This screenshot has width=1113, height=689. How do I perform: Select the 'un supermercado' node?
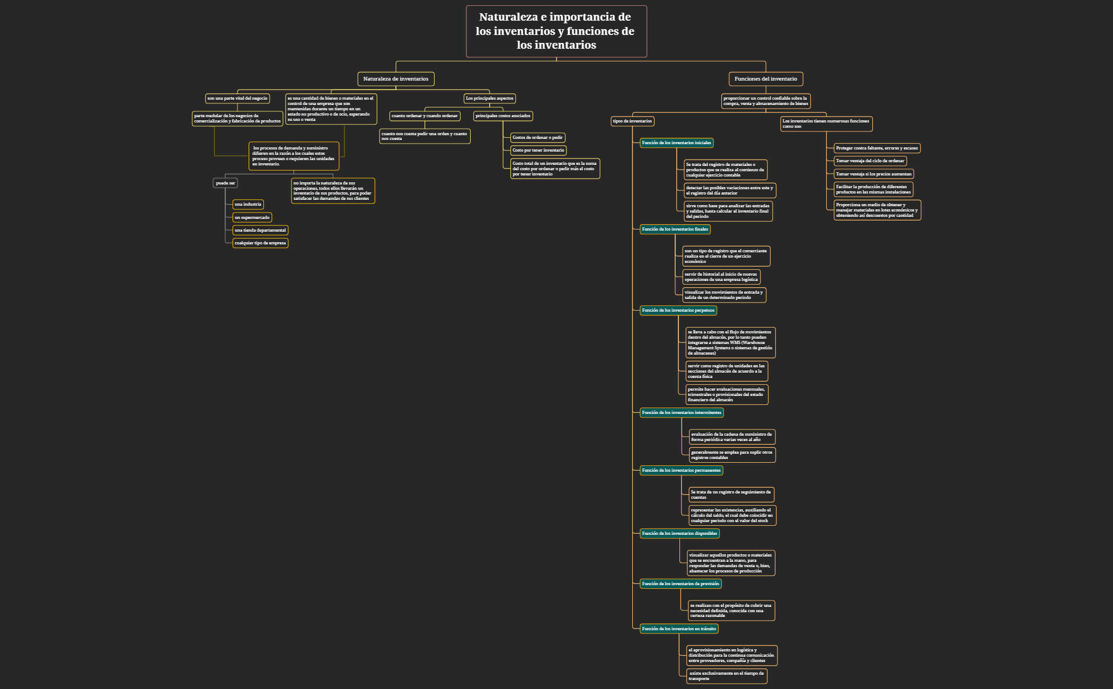pyautogui.click(x=252, y=218)
